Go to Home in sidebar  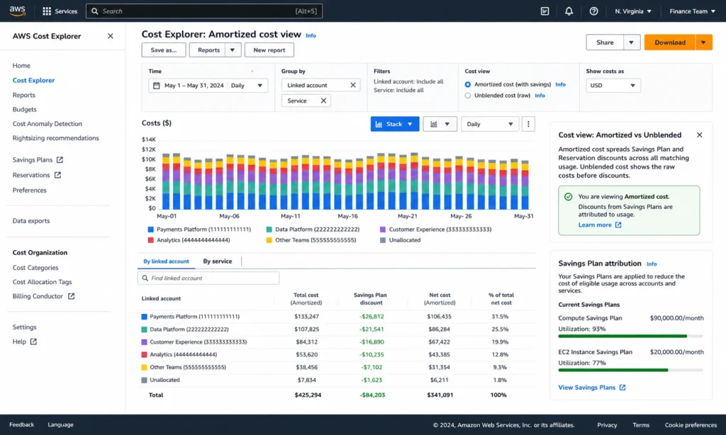coord(21,66)
